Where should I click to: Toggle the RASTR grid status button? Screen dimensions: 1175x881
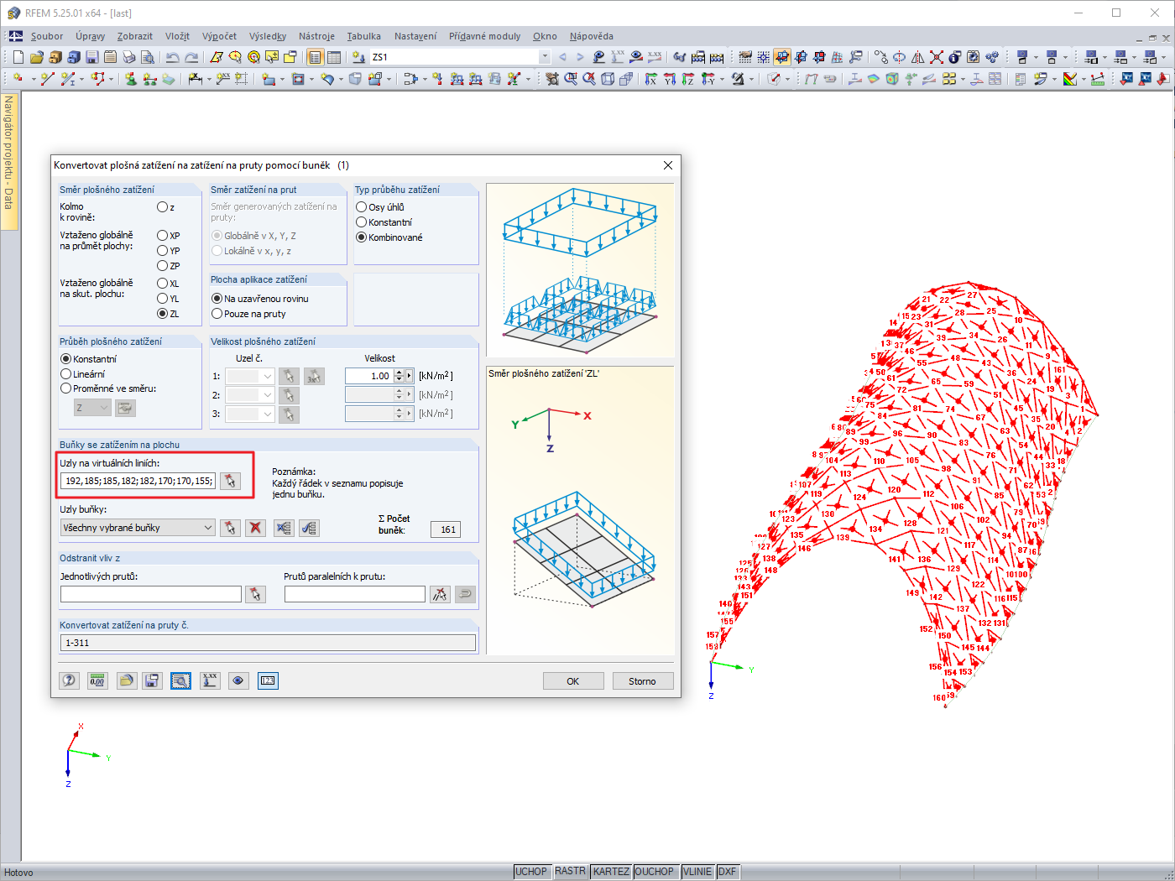pyautogui.click(x=570, y=872)
